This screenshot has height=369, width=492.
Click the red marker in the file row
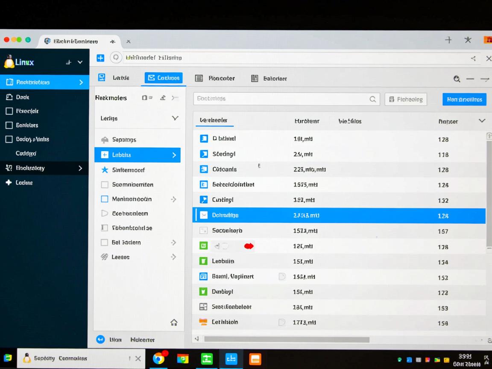click(249, 246)
